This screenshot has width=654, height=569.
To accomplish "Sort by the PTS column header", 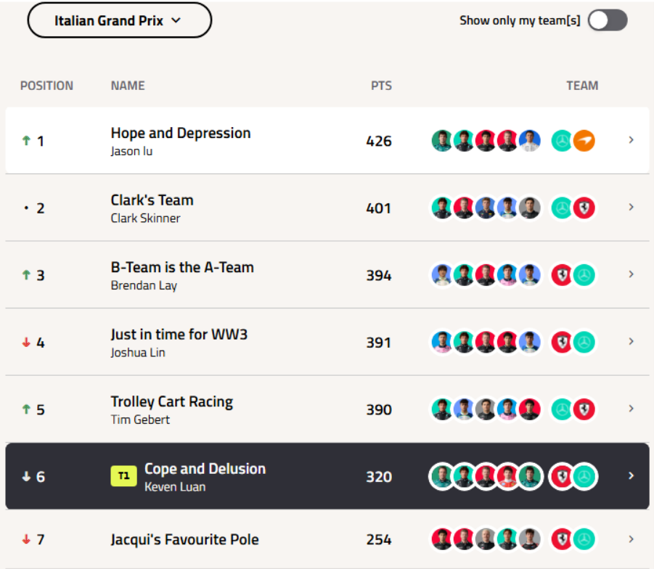I will (381, 86).
